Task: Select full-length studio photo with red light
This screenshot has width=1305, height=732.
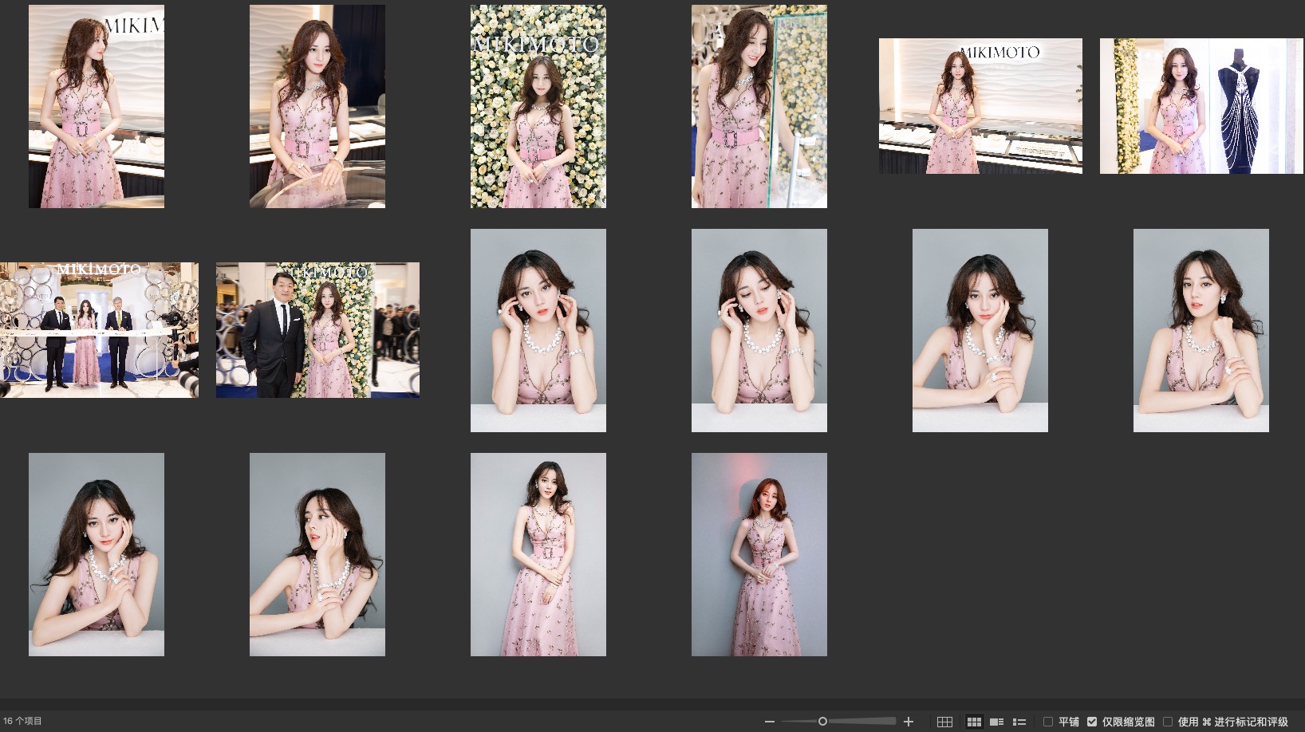Action: [x=759, y=554]
